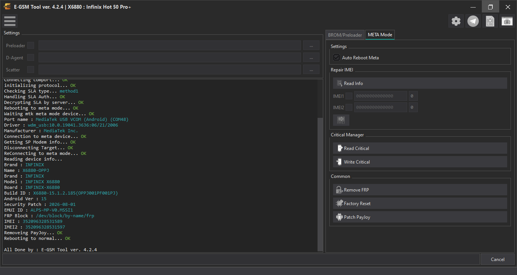The width and height of the screenshot is (517, 275).
Task: Click the Checking SLA type method1 line
Action: [x=41, y=91]
